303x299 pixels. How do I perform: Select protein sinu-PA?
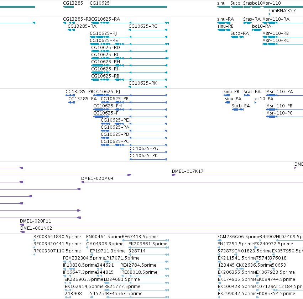(233, 99)
